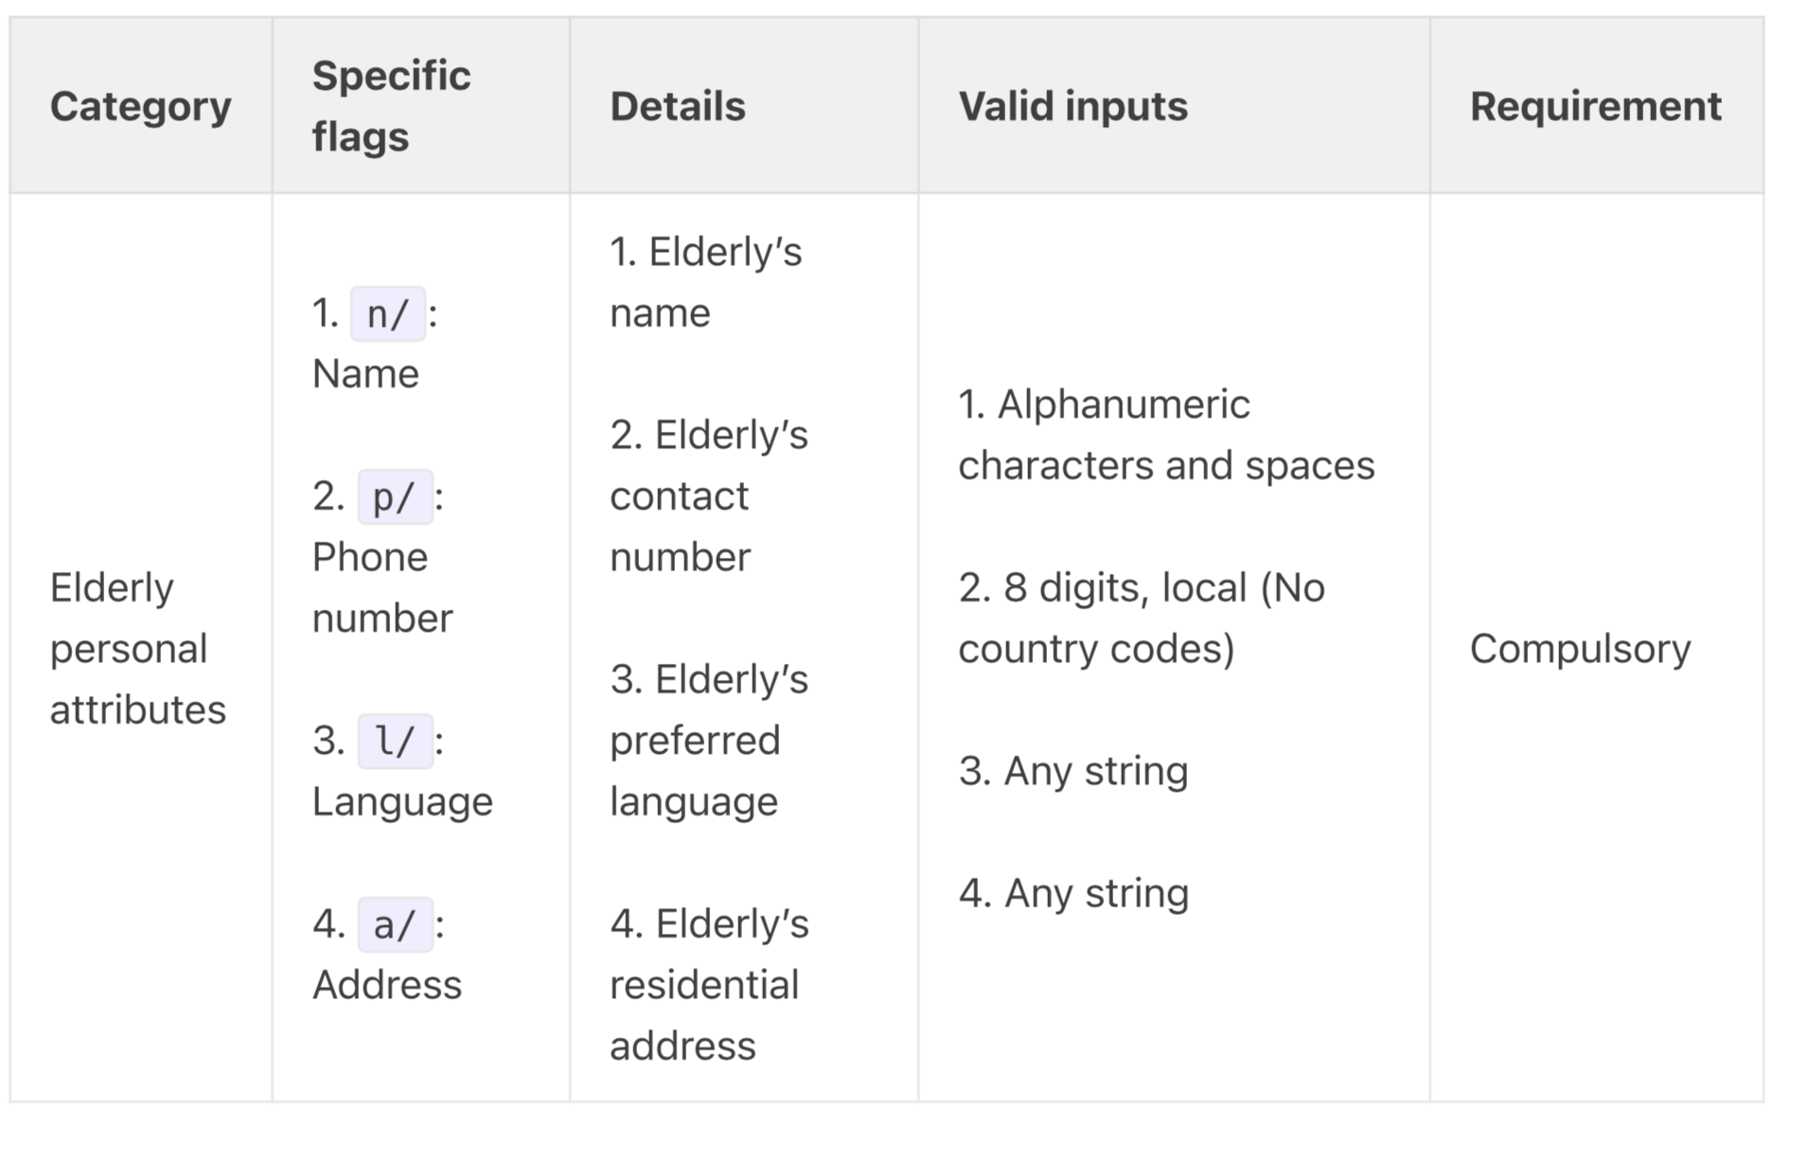
Task: Click the Name flag label text
Action: (x=365, y=374)
